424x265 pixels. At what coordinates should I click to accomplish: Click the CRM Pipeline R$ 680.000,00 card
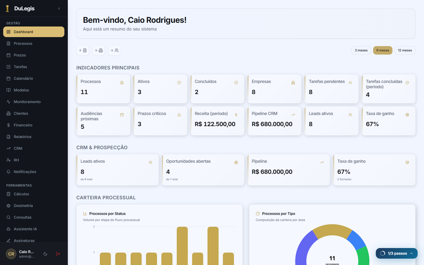point(289,170)
